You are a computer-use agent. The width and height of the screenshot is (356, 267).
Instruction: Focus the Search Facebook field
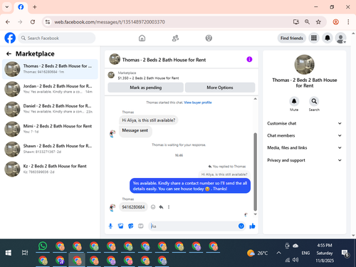coord(57,38)
